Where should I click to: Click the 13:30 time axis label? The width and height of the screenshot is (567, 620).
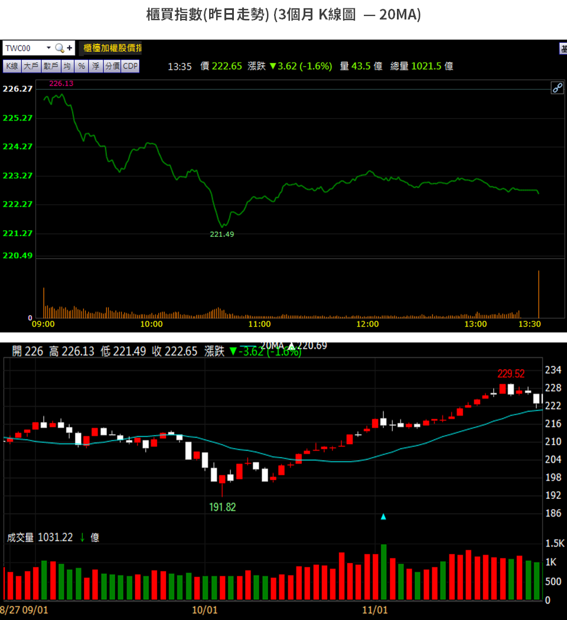529,324
